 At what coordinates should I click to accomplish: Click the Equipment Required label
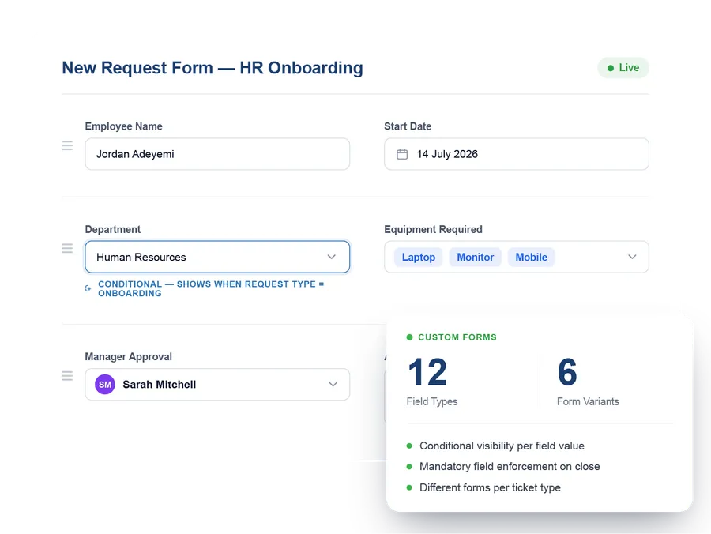[x=433, y=229]
